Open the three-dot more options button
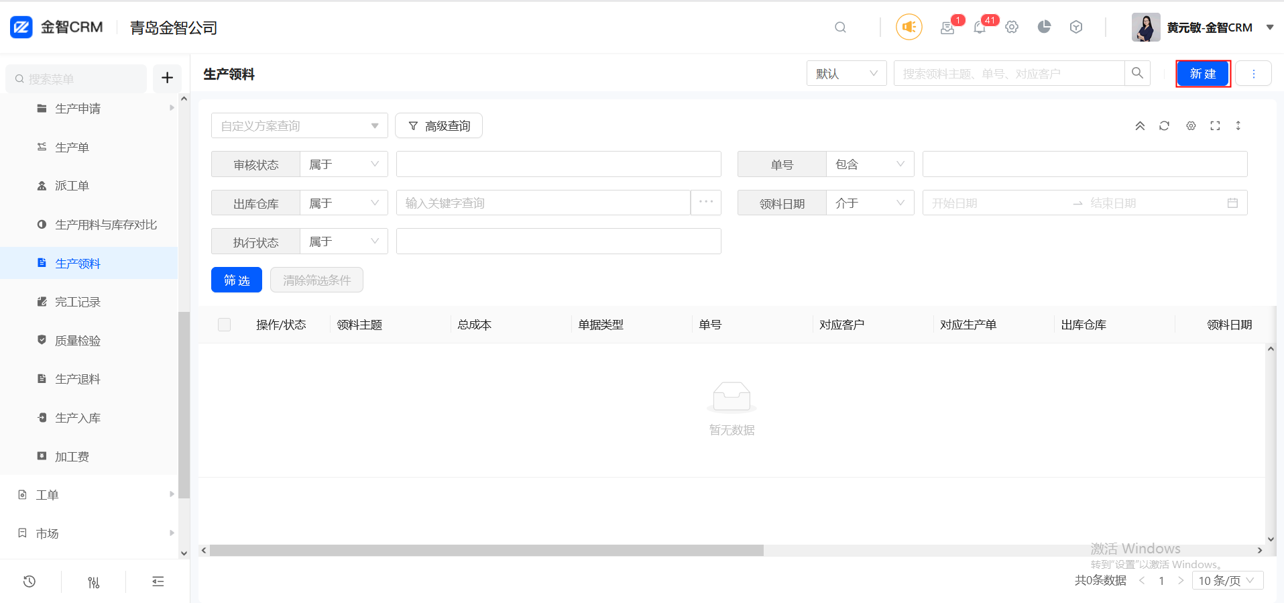The width and height of the screenshot is (1284, 603). coord(1253,74)
